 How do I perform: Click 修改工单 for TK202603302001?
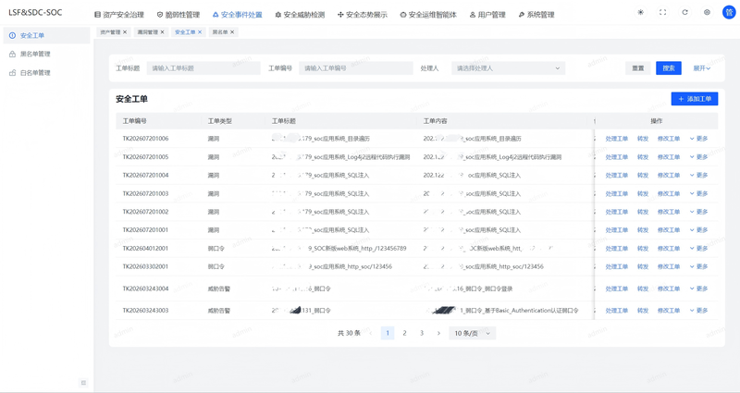point(669,266)
